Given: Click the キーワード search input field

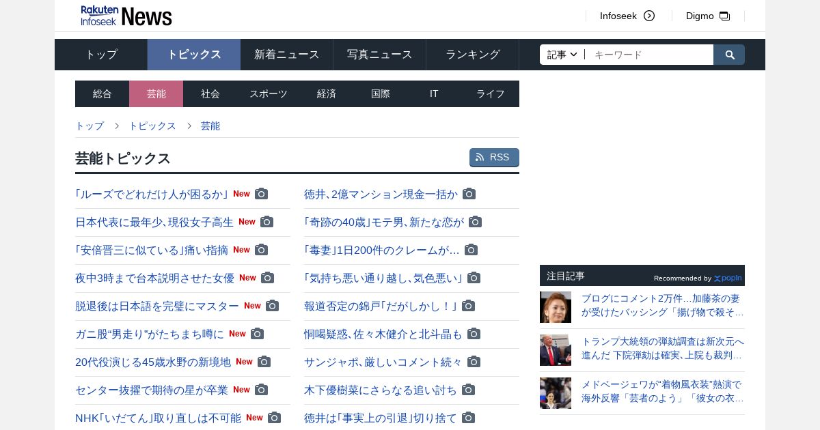Looking at the screenshot, I should click(649, 55).
